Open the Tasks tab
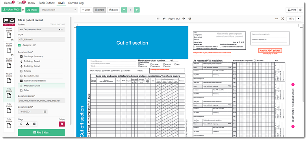Viewport: 308px width, 141px height. point(20,3)
